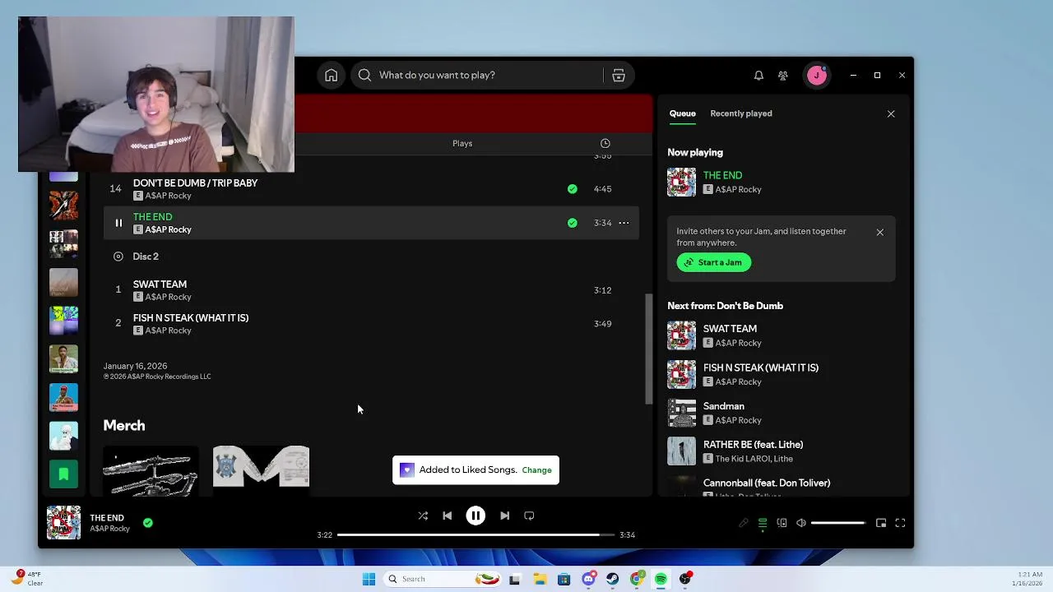Click Spotify icon in the taskbar
This screenshot has height=592, width=1053.
(661, 579)
